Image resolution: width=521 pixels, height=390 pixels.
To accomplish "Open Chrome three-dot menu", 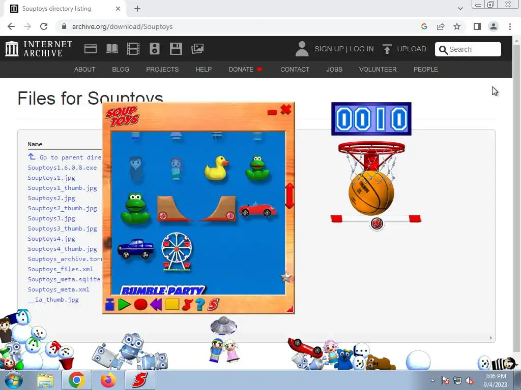I will (510, 26).
